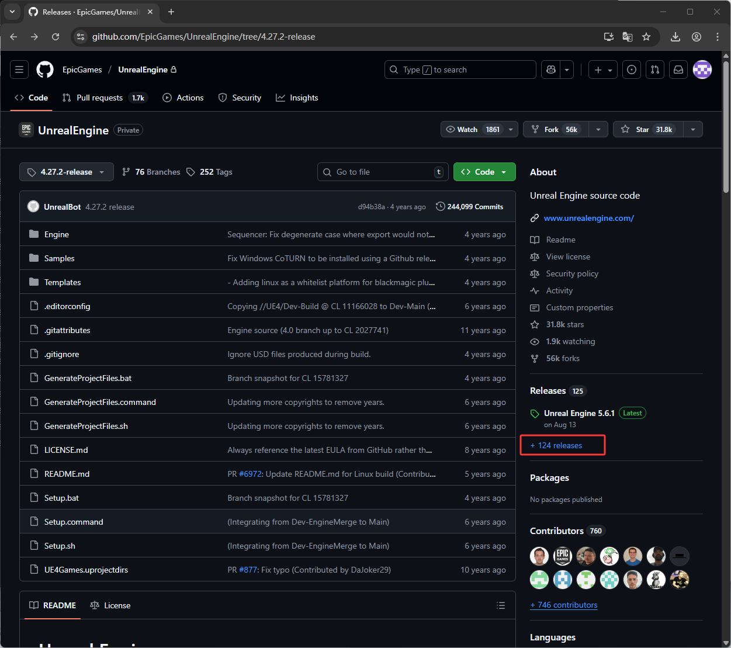Image resolution: width=731 pixels, height=648 pixels.
Task: Select the README tab
Action: point(53,605)
